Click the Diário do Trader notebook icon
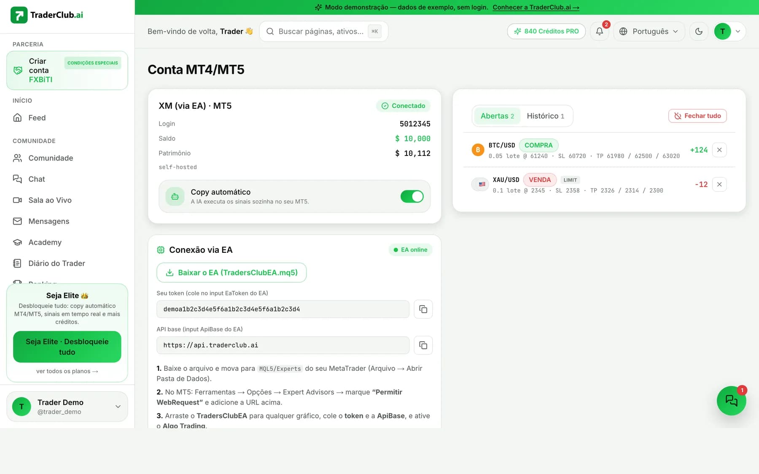This screenshot has width=759, height=474. tap(17, 263)
